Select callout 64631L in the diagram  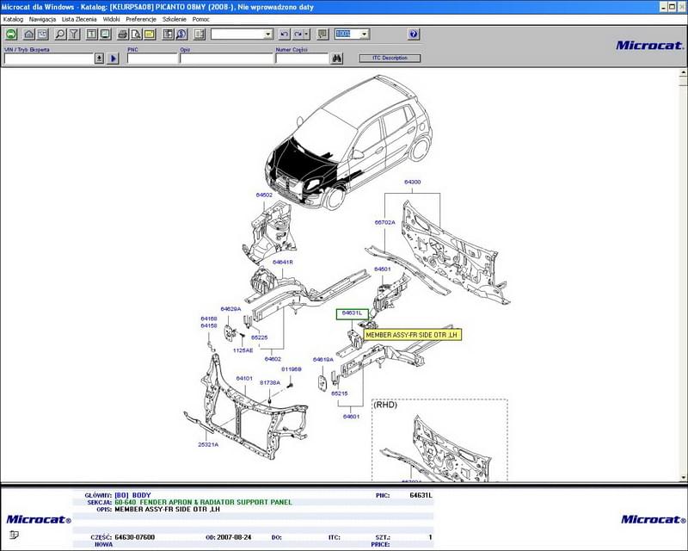(x=353, y=313)
